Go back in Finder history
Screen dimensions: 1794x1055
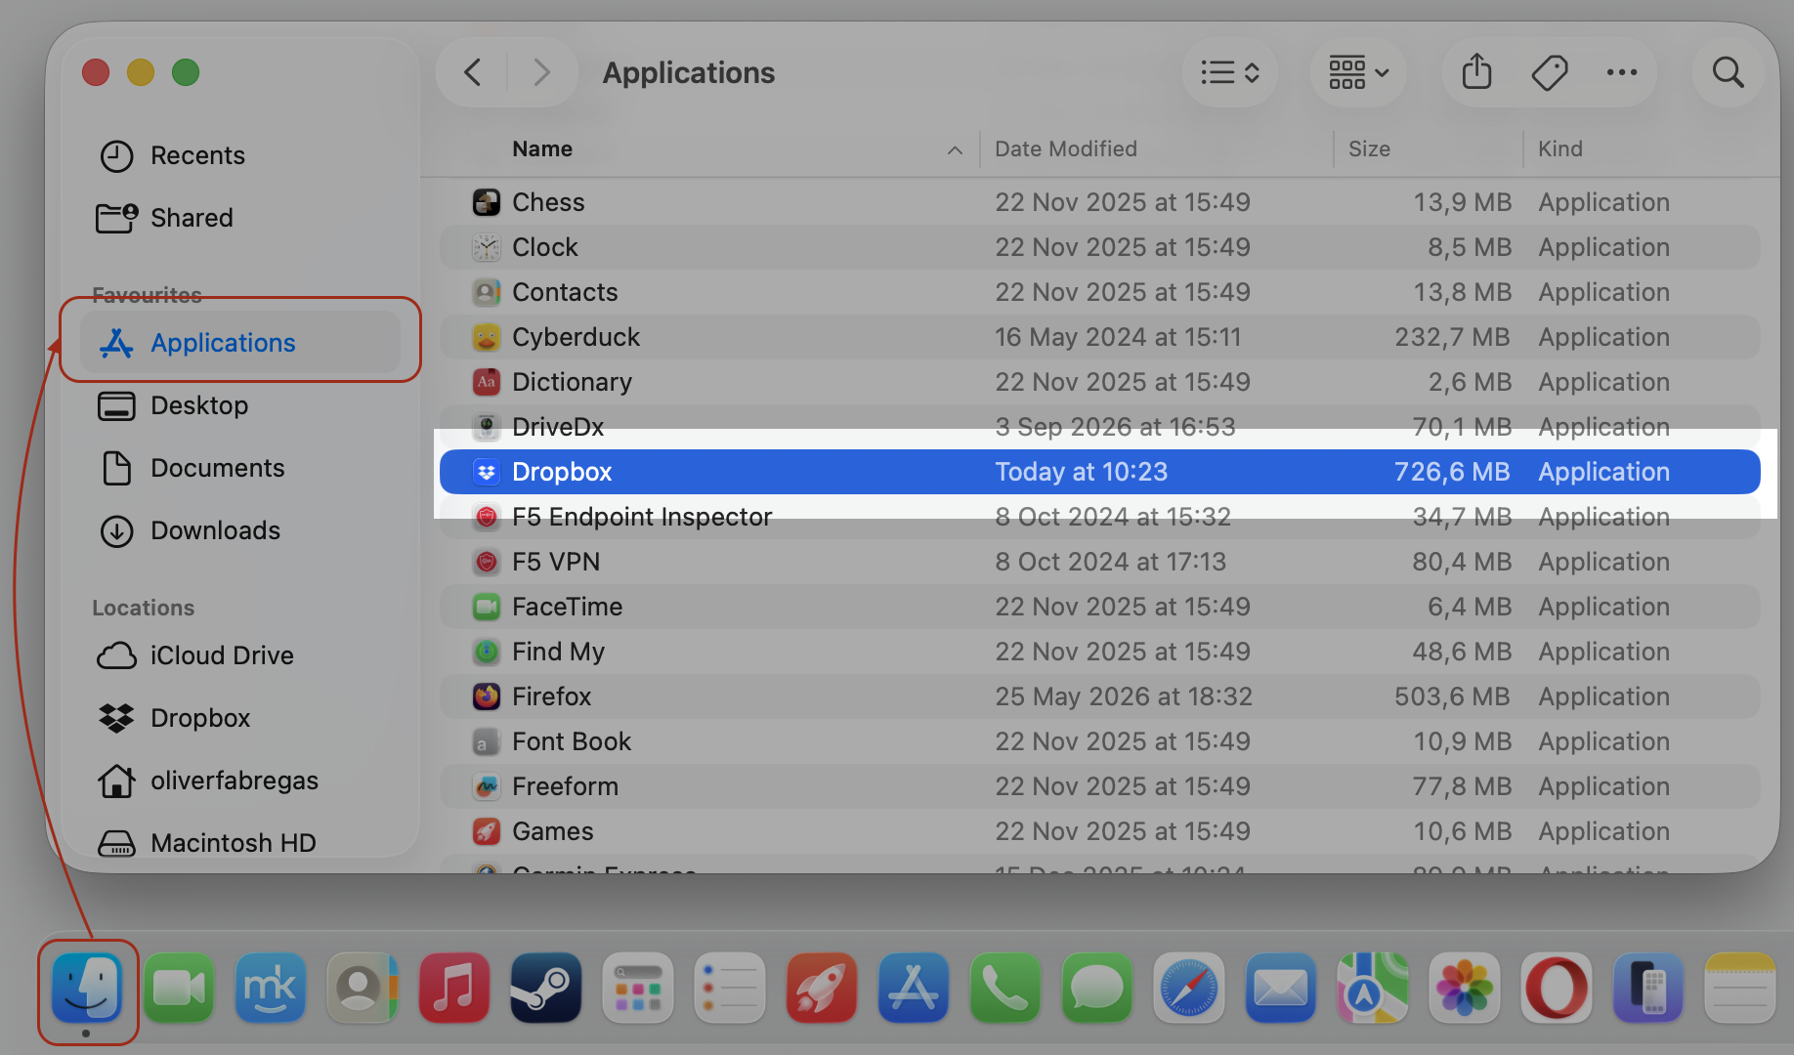473,72
